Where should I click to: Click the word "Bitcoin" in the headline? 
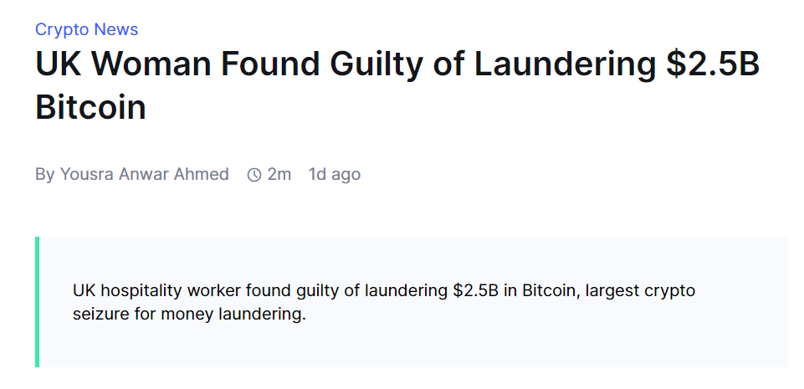click(x=90, y=107)
